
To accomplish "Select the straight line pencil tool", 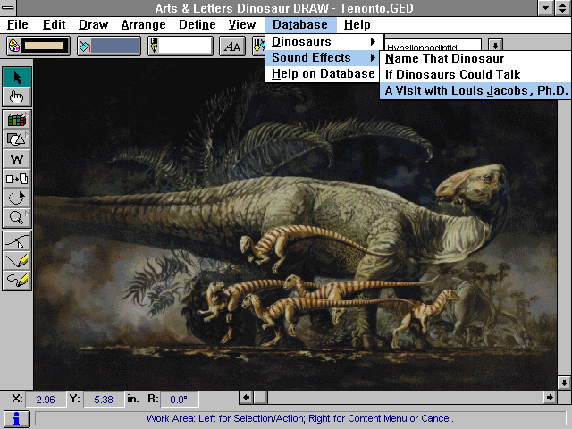I will pyautogui.click(x=17, y=261).
